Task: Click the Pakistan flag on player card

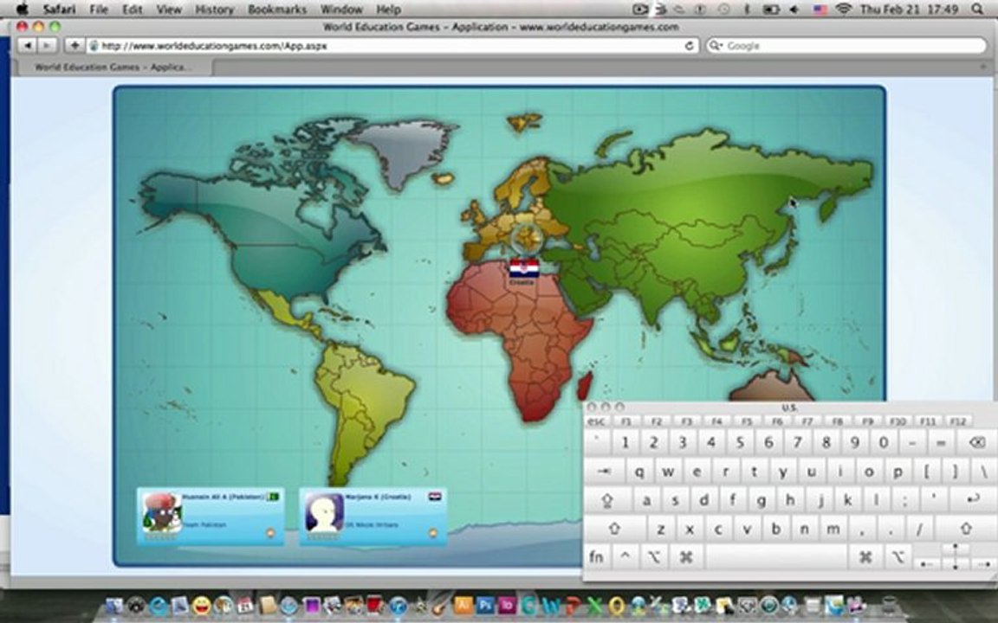Action: click(274, 497)
